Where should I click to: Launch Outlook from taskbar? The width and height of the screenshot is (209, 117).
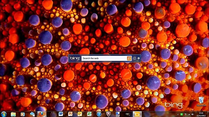pos(80,114)
